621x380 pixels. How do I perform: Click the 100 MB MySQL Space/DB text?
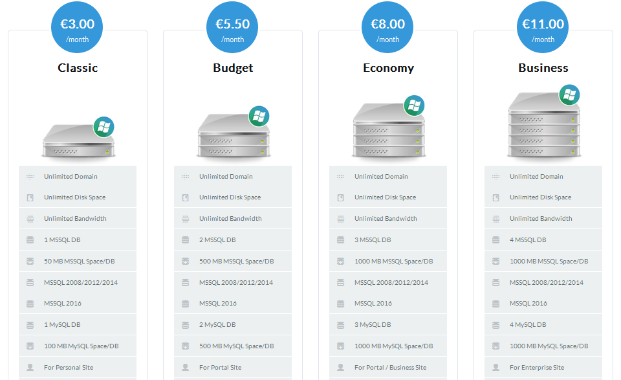[x=82, y=346]
